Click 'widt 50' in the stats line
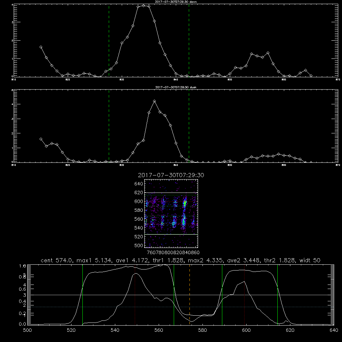This screenshot has height=342, width=342. pos(310,260)
